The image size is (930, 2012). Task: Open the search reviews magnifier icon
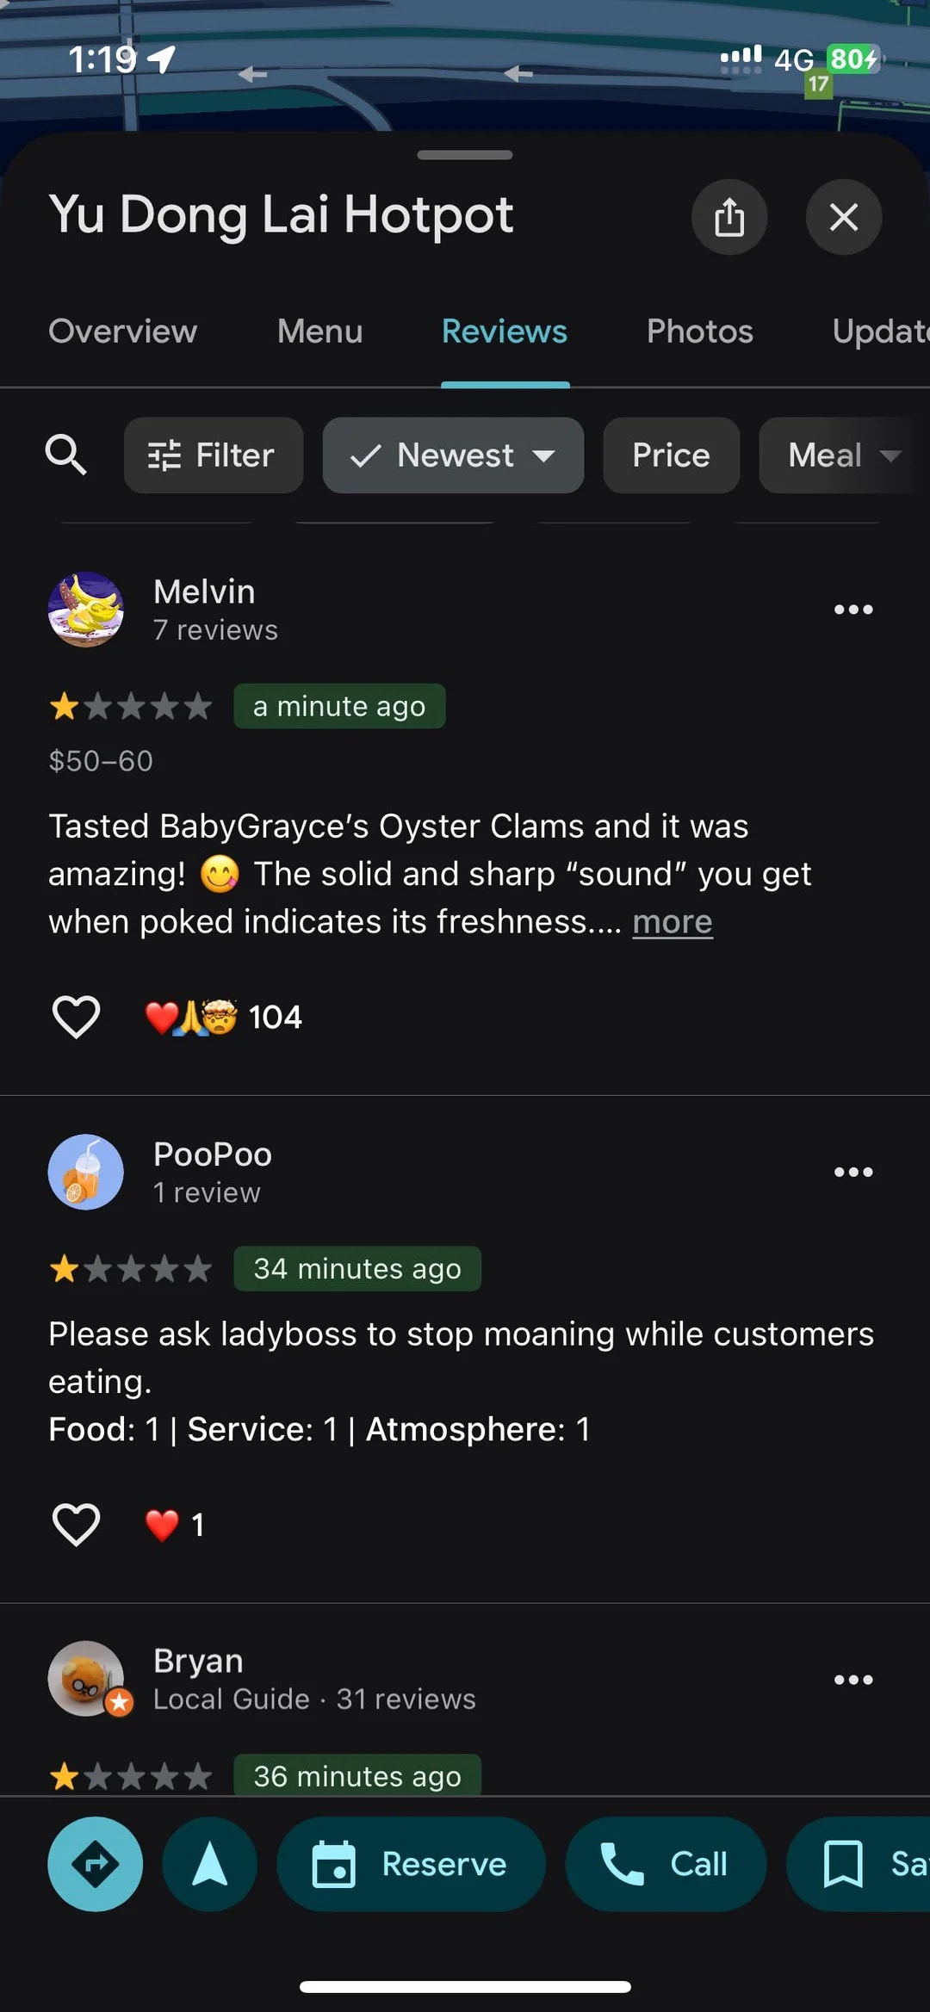click(66, 455)
